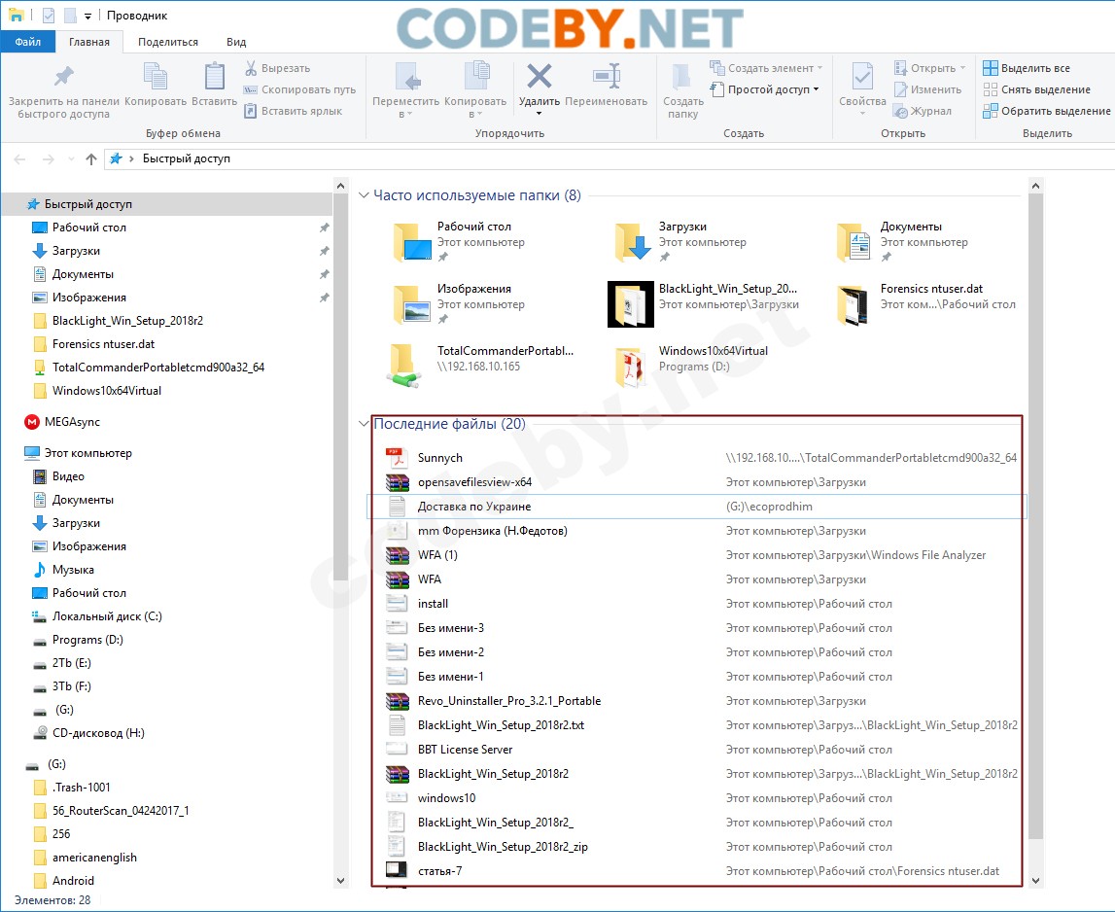Collapse Часто используемые папки section

click(x=364, y=194)
